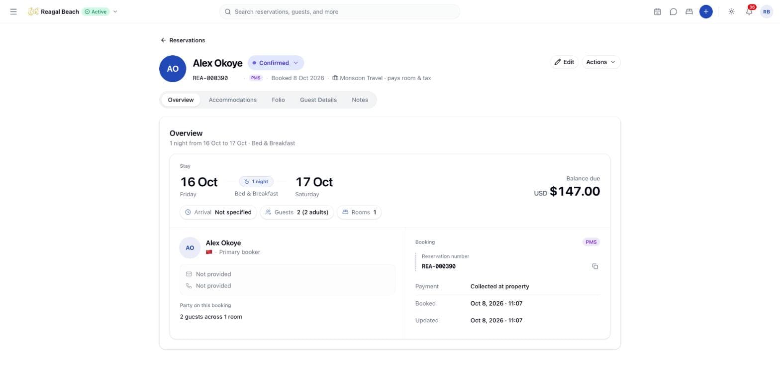Click the header reservation code REA-000390
The height and width of the screenshot is (375, 780).
coord(210,78)
